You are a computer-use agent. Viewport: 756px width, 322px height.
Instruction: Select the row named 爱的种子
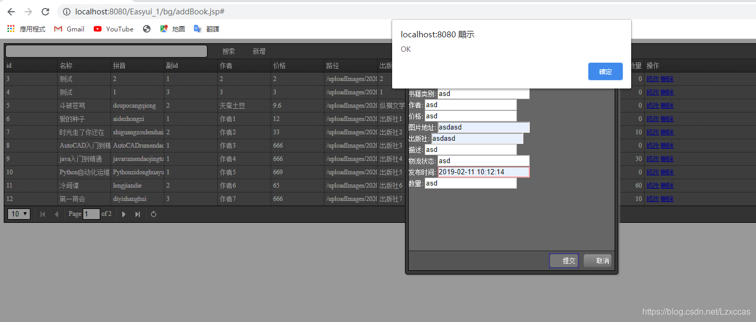click(x=72, y=119)
